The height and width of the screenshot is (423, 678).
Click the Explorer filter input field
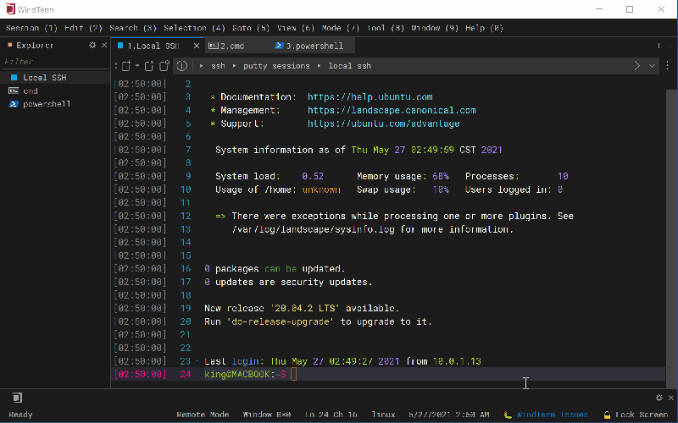(55, 62)
